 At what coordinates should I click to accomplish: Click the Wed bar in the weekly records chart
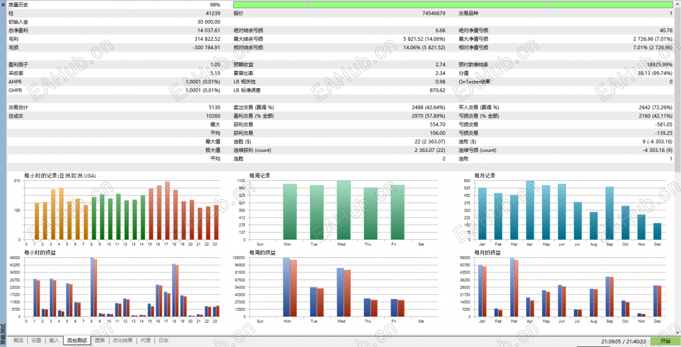(x=343, y=210)
